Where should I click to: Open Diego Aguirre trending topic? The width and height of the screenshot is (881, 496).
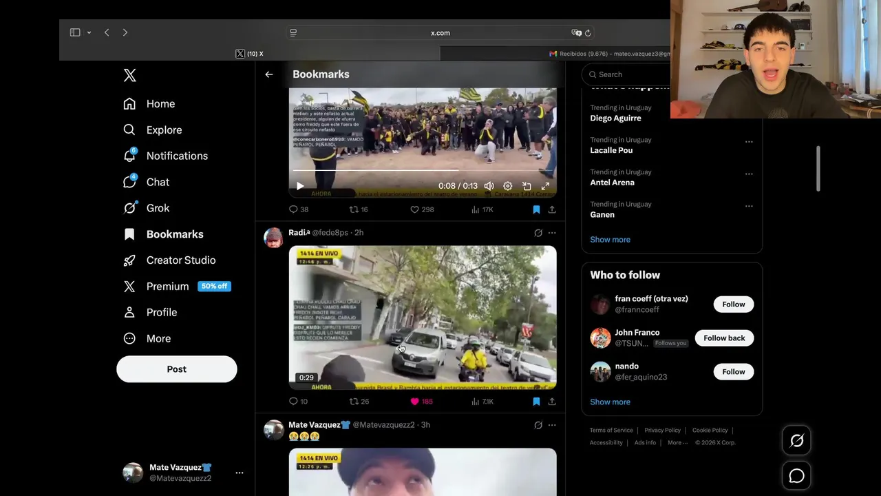point(615,118)
